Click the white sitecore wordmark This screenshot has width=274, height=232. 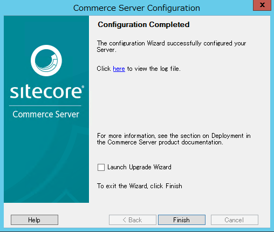(x=46, y=92)
